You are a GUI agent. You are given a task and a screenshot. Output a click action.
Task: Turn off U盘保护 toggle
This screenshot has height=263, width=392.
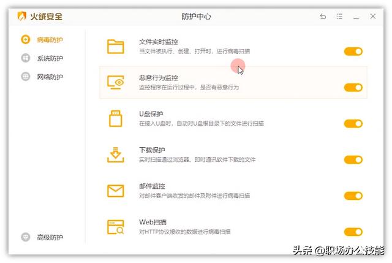[353, 124]
